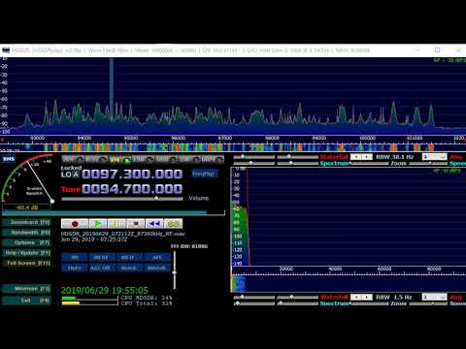Click the CPU HDSDR usage readout
This screenshot has height=349, width=466.
147,298
